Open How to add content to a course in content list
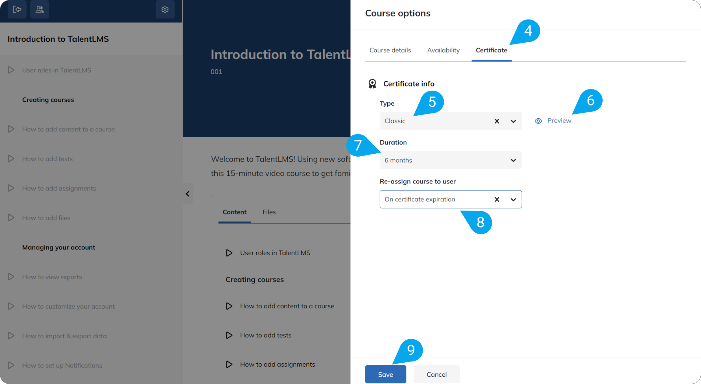 pyautogui.click(x=287, y=306)
